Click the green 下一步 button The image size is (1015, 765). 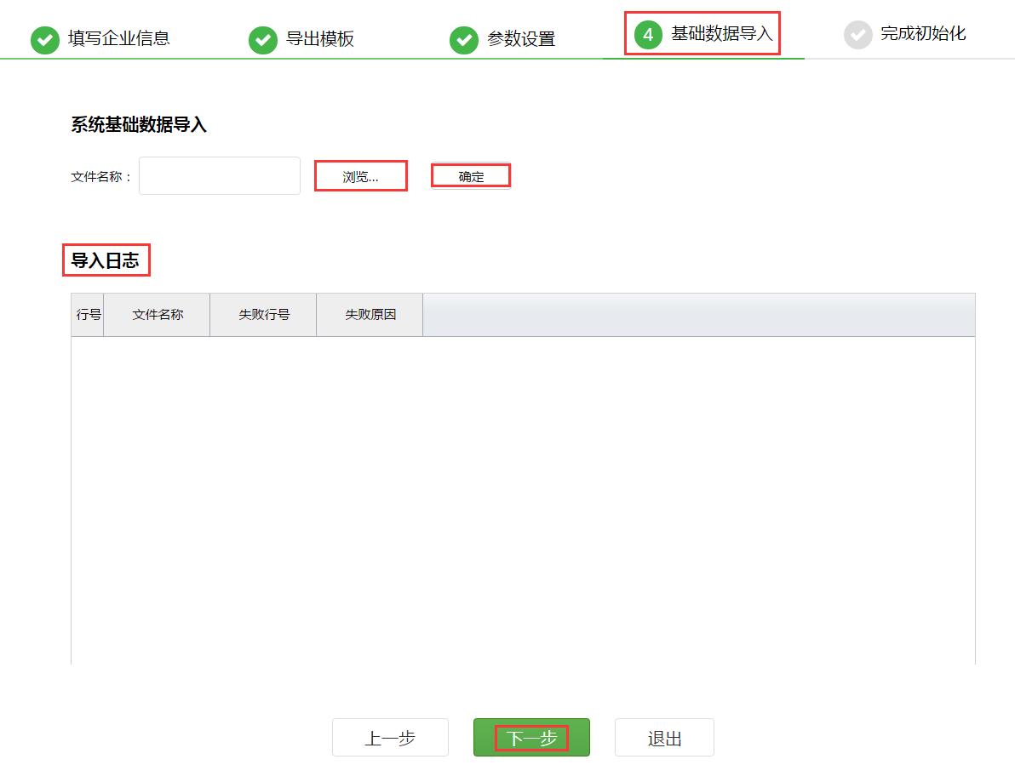point(531,737)
